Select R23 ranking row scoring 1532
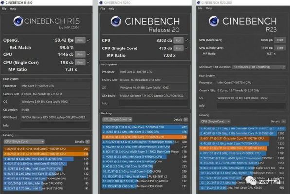The image size is (290, 194). point(242,129)
